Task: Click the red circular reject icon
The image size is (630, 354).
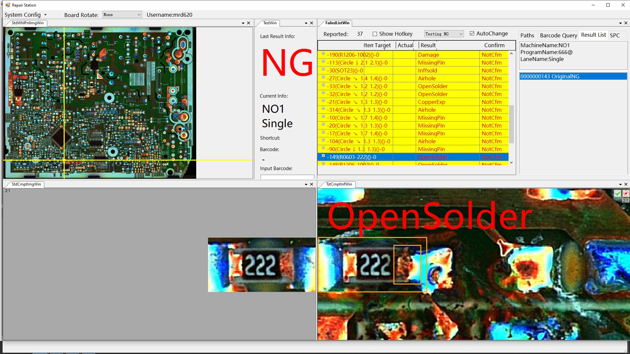Action: click(x=626, y=193)
